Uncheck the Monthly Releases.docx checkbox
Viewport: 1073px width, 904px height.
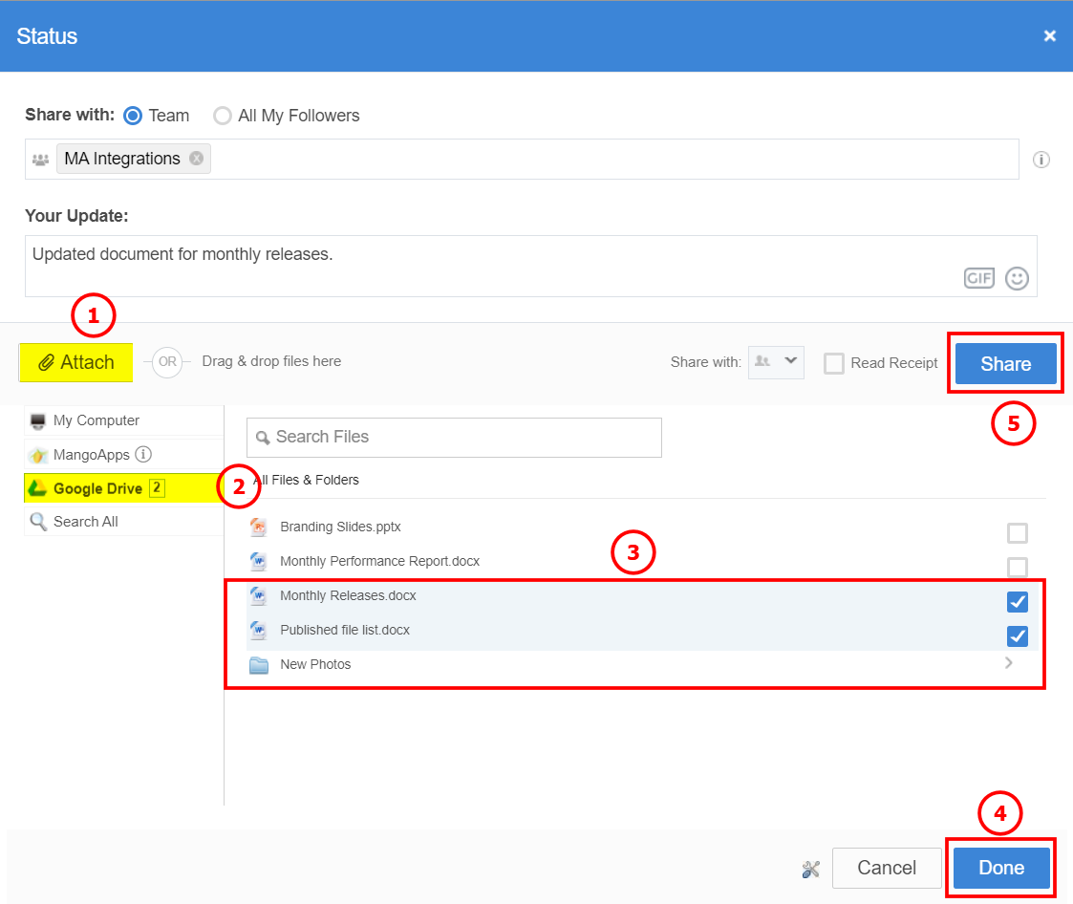coord(1018,602)
